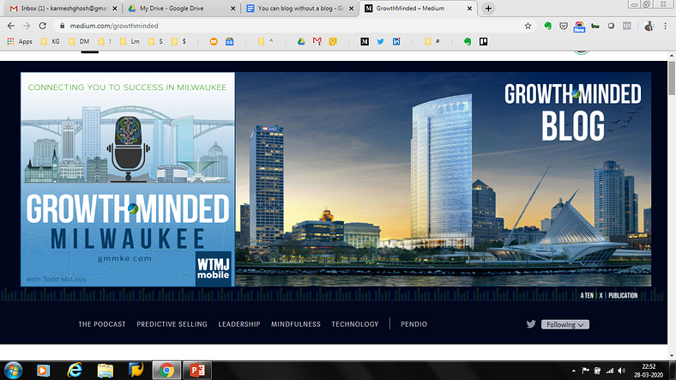Open PowerPoint from the taskbar
Viewport: 676px width, 380px height.
coord(197,370)
